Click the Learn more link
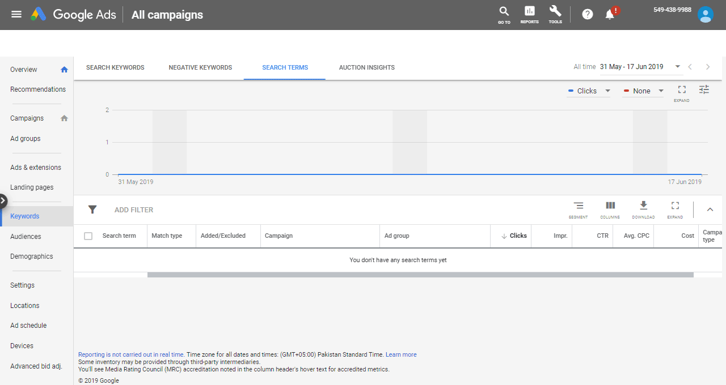The width and height of the screenshot is (726, 385). click(x=401, y=354)
